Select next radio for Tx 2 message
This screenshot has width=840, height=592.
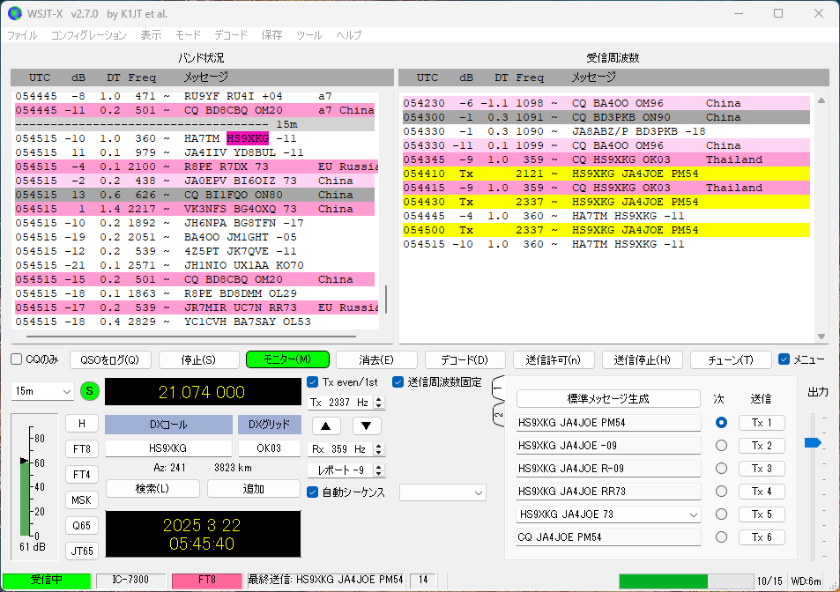[721, 446]
